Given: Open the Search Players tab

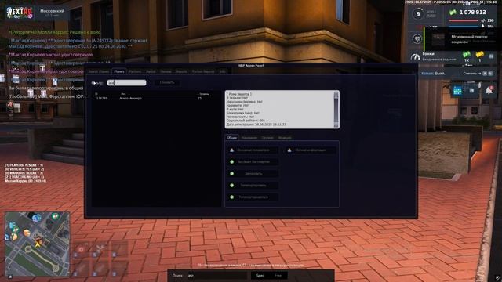Looking at the screenshot, I should pyautogui.click(x=99, y=71).
